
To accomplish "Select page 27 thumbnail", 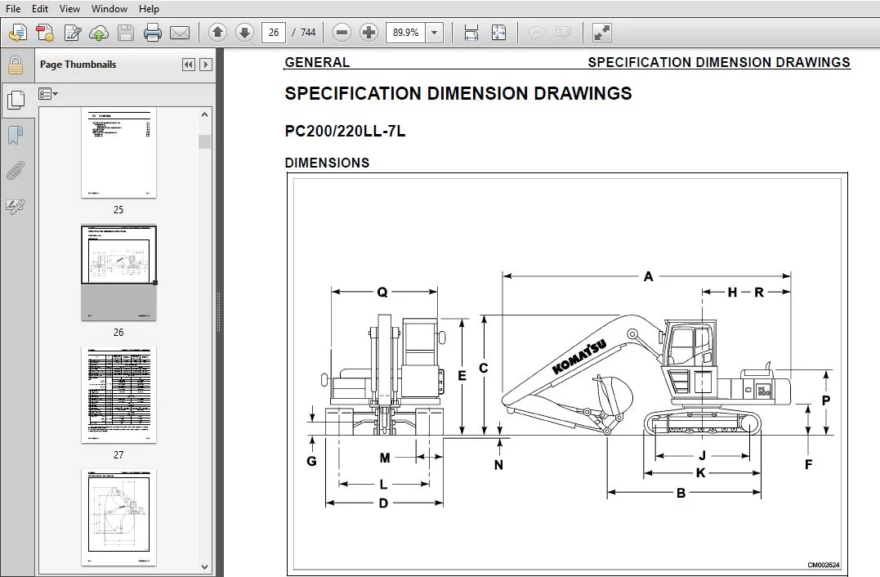I will coord(118,395).
